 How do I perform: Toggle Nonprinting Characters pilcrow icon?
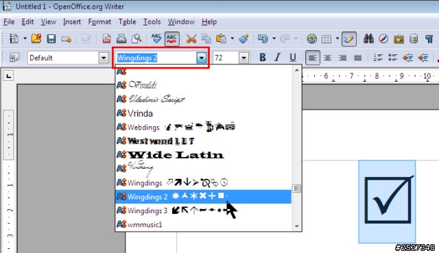pyautogui.click(x=429, y=38)
